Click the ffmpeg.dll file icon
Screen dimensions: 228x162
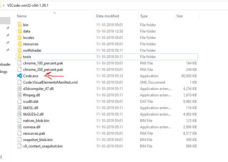[x=19, y=95]
